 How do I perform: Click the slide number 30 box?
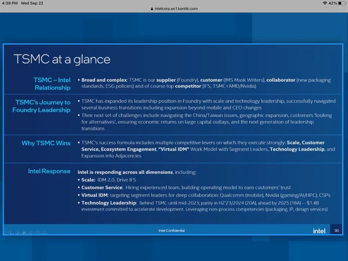[x=336, y=230]
